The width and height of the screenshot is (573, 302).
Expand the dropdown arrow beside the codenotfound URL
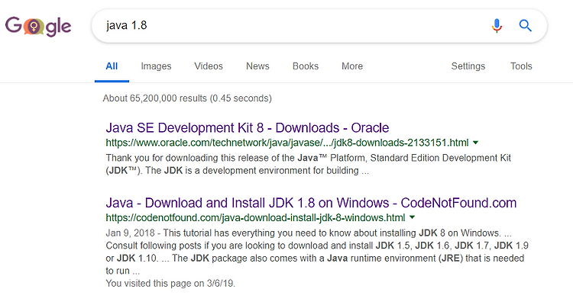tap(413, 217)
